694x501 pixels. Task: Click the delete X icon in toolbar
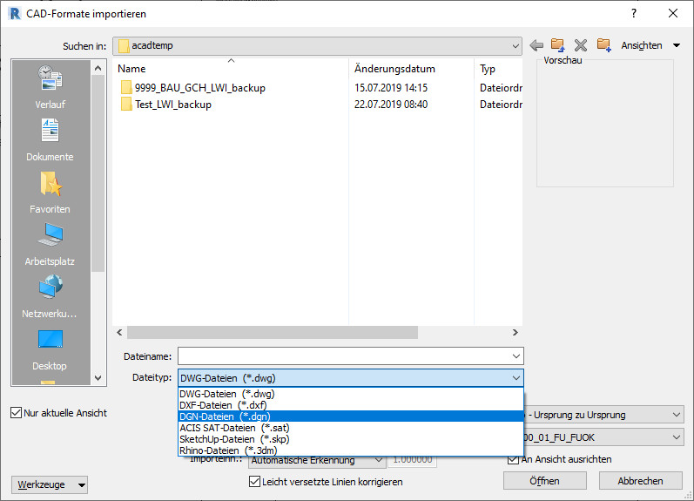[x=581, y=45]
